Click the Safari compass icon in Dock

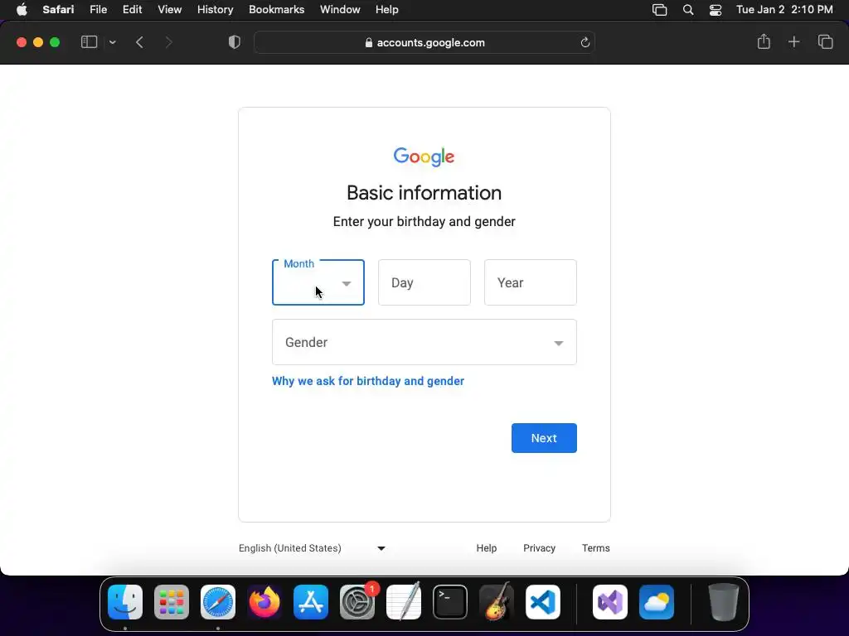218,602
